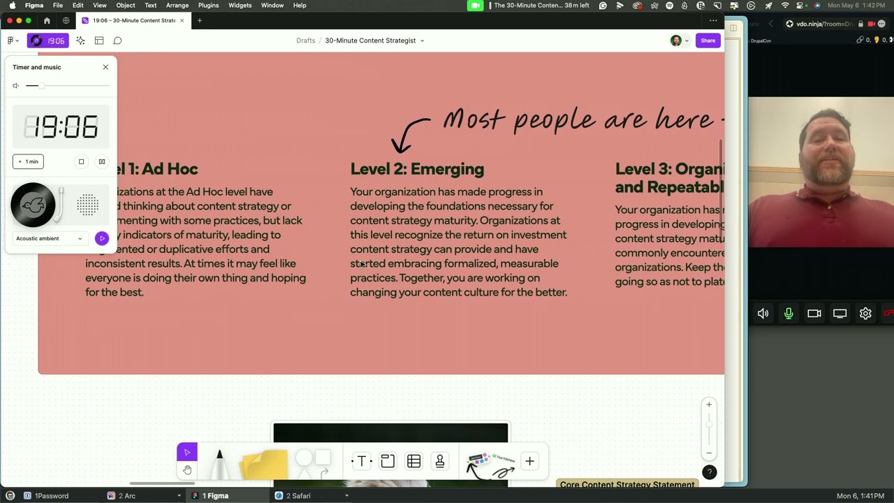This screenshot has width=894, height=503.
Task: Select the Text tool
Action: point(362,461)
